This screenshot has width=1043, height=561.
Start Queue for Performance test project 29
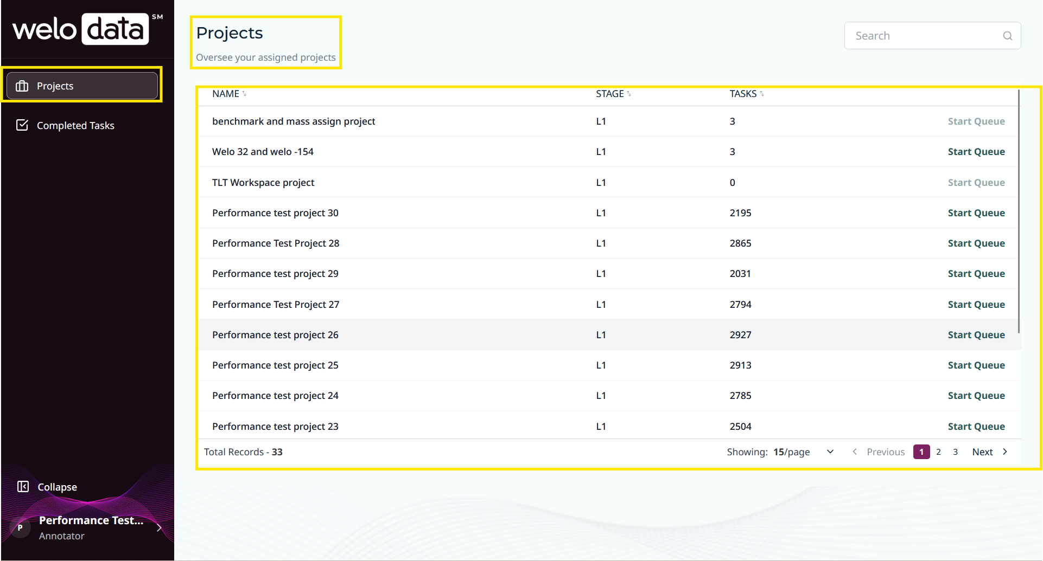coord(976,274)
